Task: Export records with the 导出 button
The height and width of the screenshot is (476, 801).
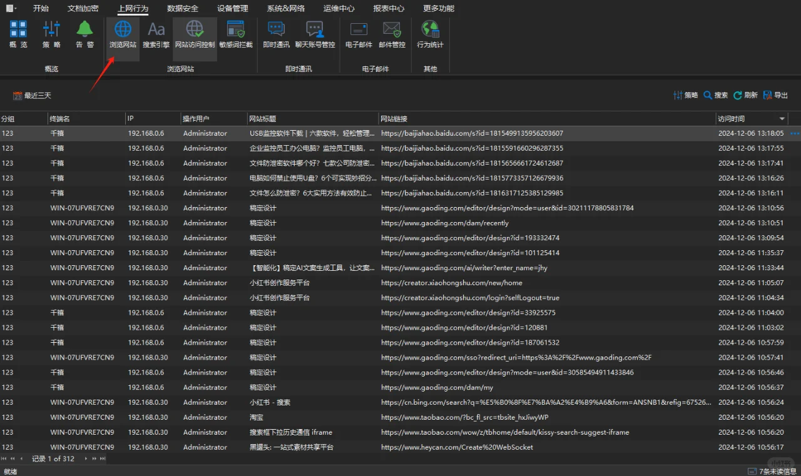Action: 775,95
